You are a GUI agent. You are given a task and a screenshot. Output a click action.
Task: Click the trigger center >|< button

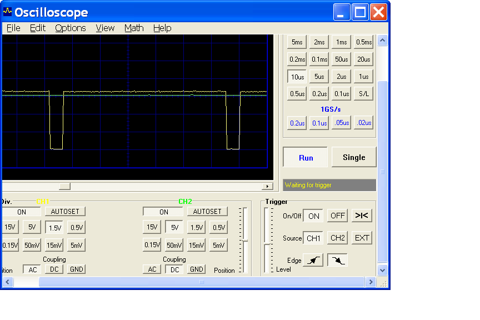[362, 216]
